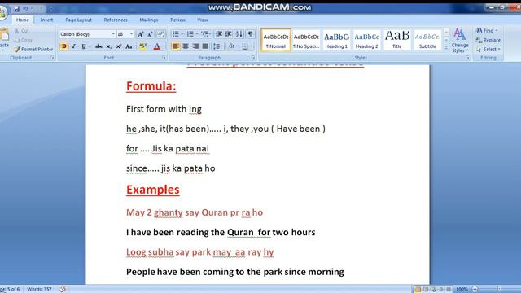The height and width of the screenshot is (293, 521).
Task: Toggle Superscript formatting
Action: point(119,46)
